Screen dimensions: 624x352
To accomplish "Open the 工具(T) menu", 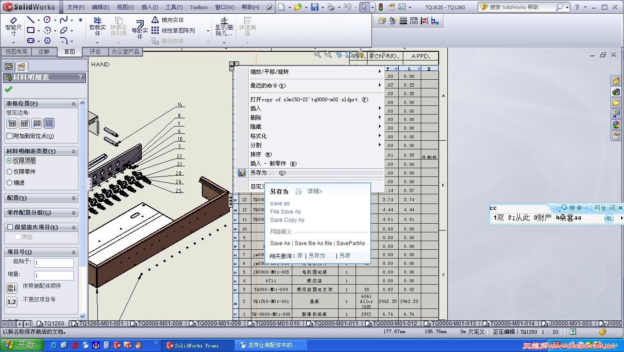I will point(174,7).
